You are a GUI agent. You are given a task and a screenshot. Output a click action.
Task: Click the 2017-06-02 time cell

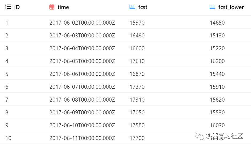82,23
